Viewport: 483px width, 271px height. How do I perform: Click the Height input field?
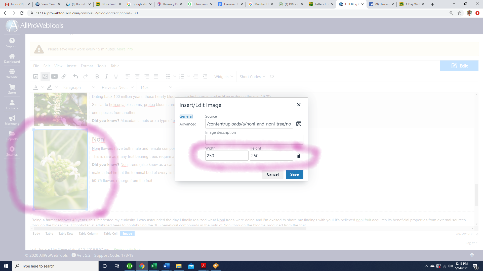click(271, 156)
